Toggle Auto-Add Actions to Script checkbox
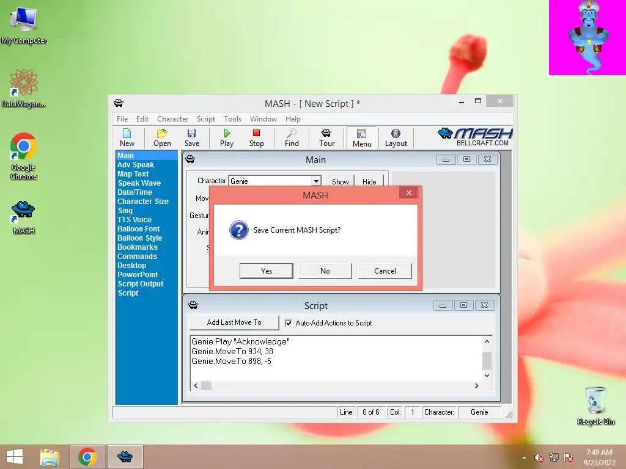 click(x=289, y=323)
